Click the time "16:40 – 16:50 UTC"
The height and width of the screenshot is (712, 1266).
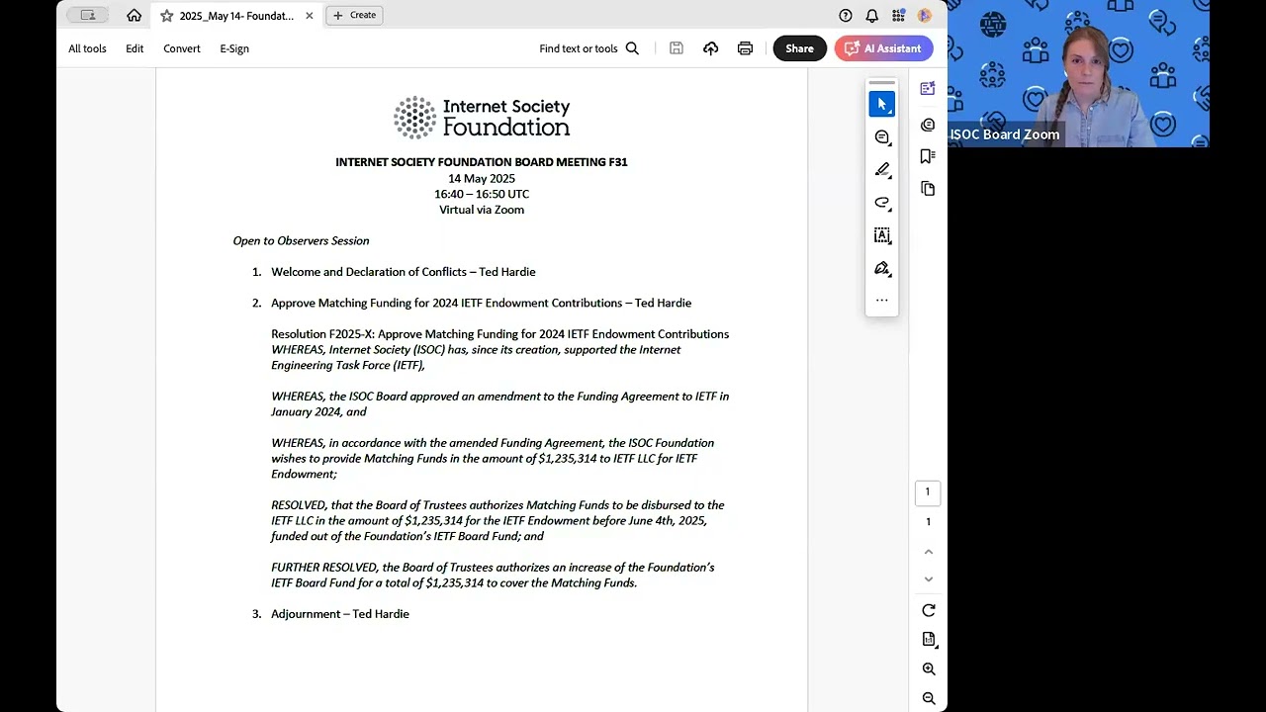click(482, 195)
